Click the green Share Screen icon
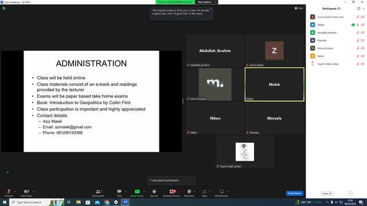This screenshot has height=206, width=367. pos(137,192)
